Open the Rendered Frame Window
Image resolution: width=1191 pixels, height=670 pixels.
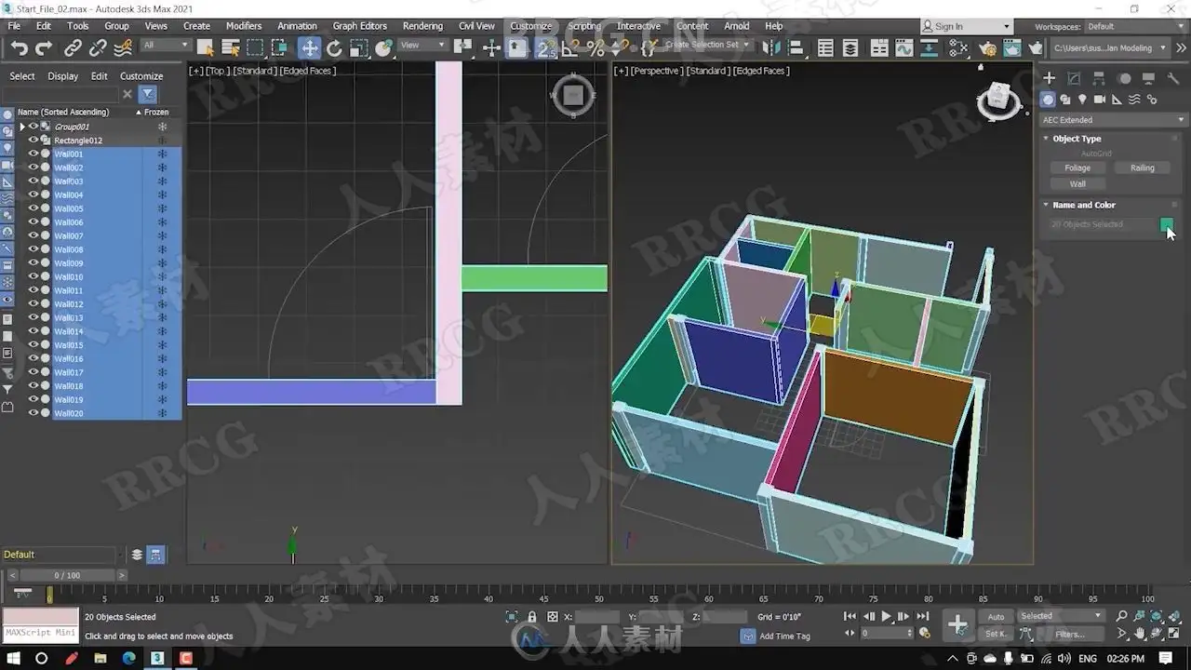coord(1012,48)
